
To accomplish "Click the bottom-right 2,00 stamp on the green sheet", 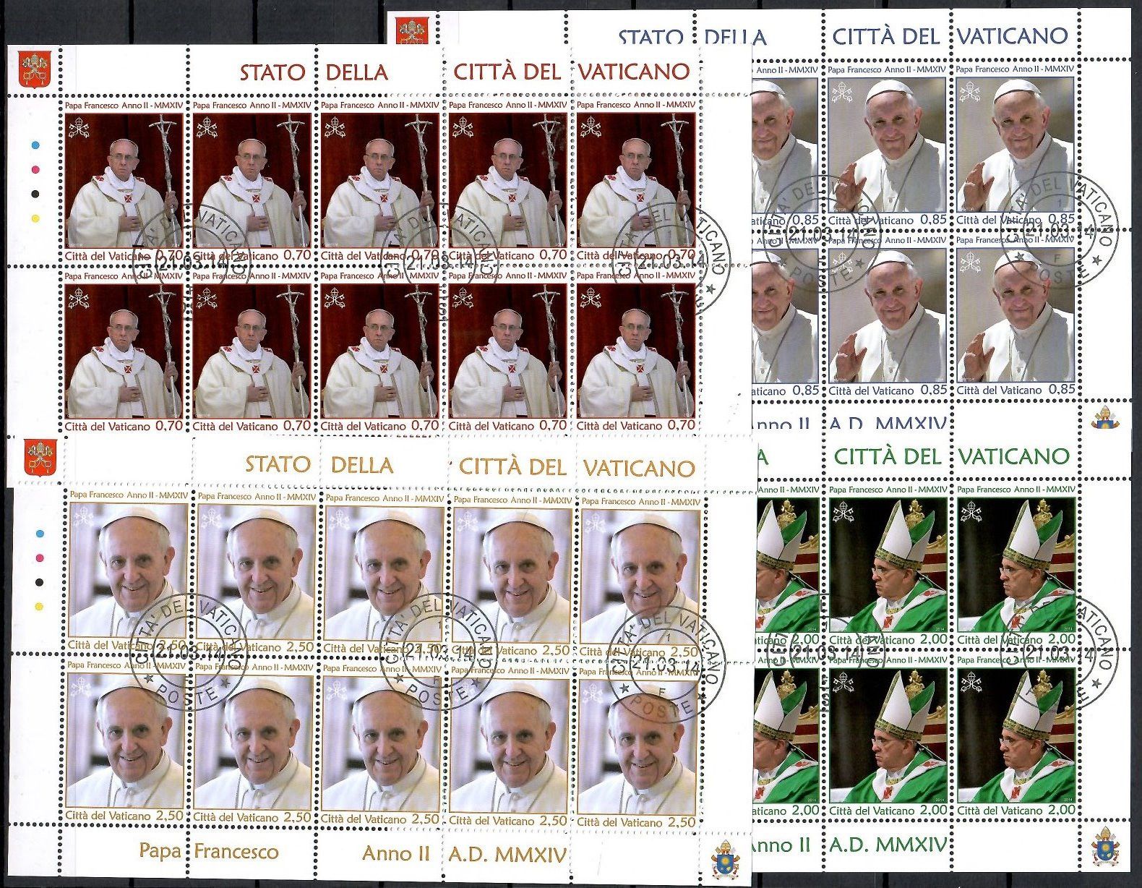I will coord(1017,737).
